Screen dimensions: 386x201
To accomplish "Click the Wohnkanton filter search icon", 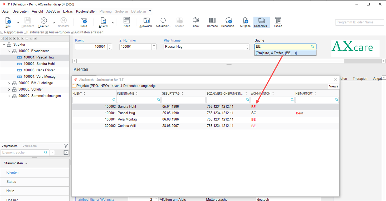I will [292, 100].
